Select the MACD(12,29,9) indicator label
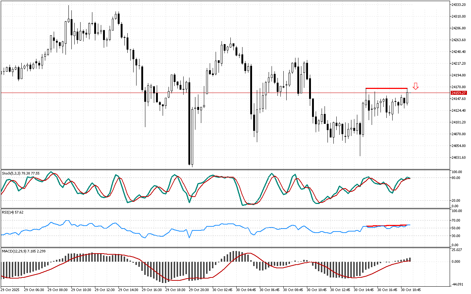 23,251
